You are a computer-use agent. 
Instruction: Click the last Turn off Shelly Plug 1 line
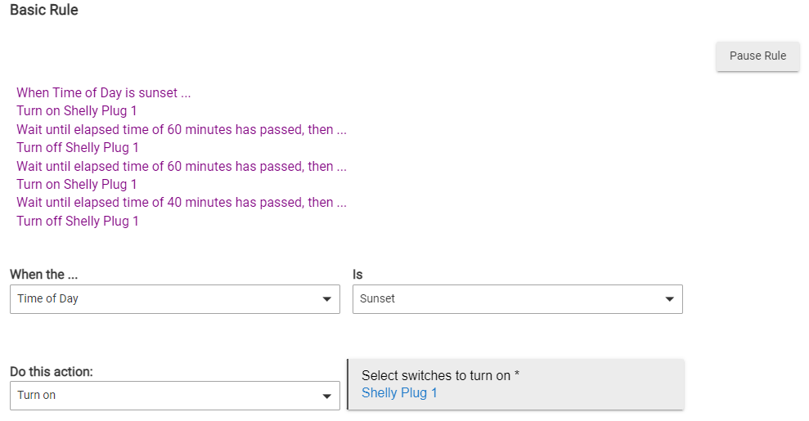78,221
